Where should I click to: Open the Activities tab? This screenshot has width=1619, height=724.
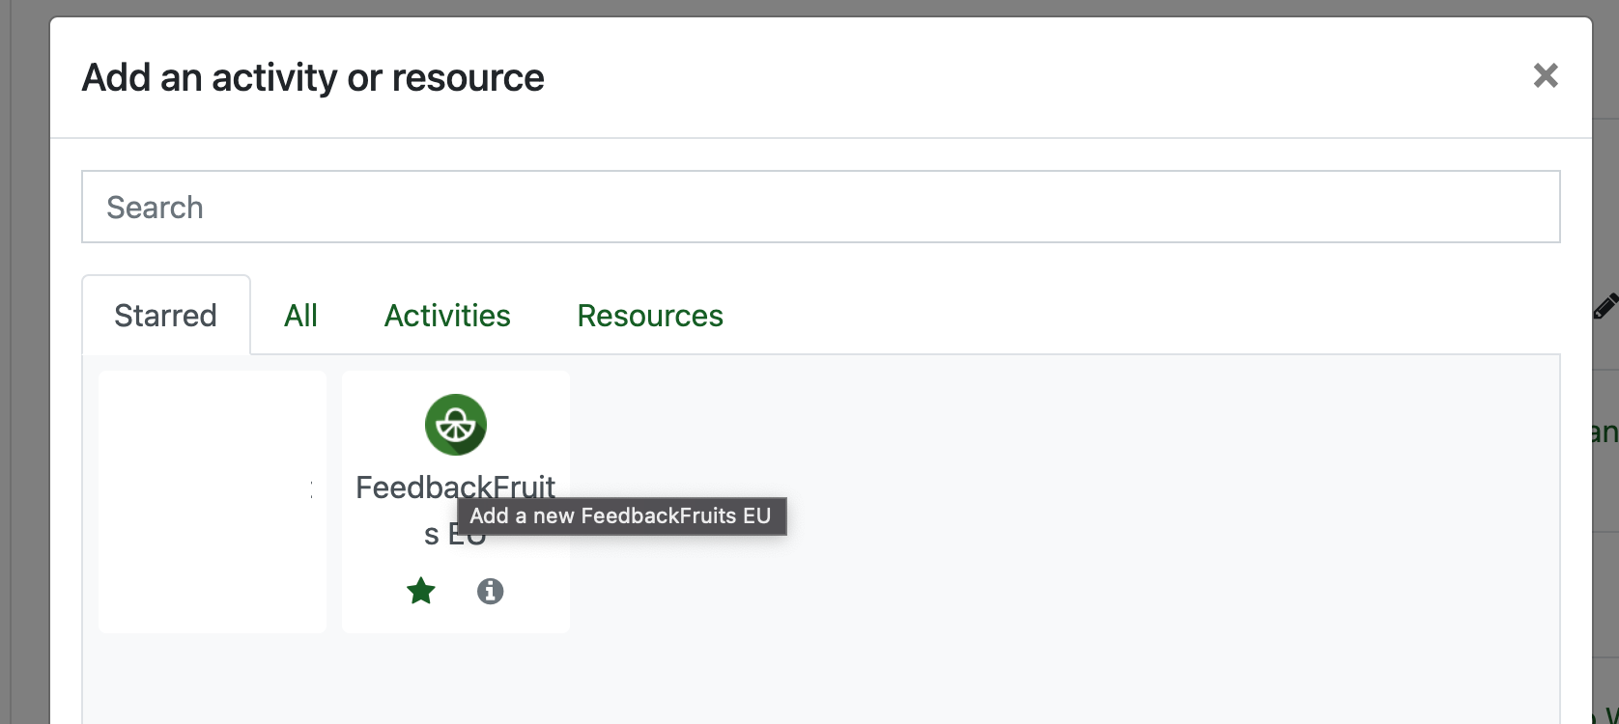point(447,316)
